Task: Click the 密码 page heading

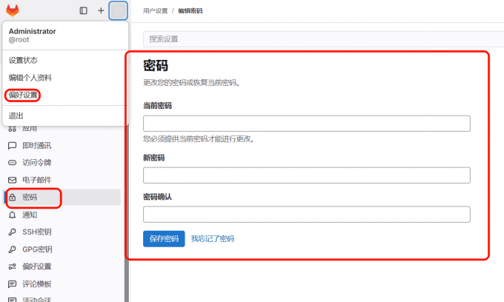Action: (x=156, y=66)
